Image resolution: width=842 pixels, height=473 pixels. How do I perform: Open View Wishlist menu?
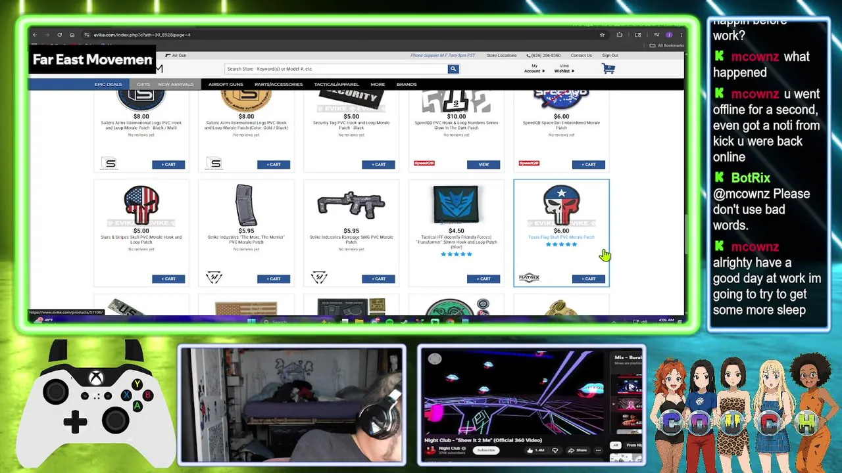point(564,68)
